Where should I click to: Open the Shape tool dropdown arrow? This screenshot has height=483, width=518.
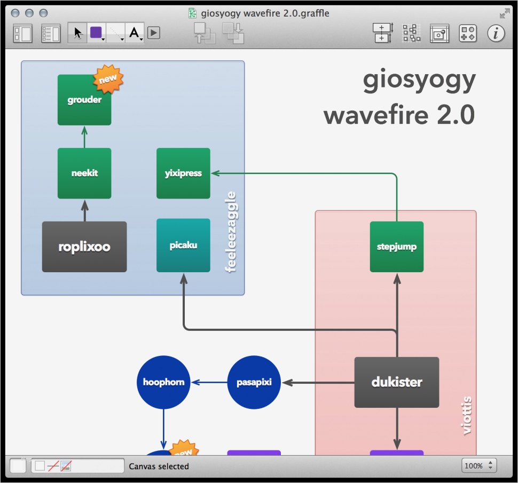coord(103,39)
